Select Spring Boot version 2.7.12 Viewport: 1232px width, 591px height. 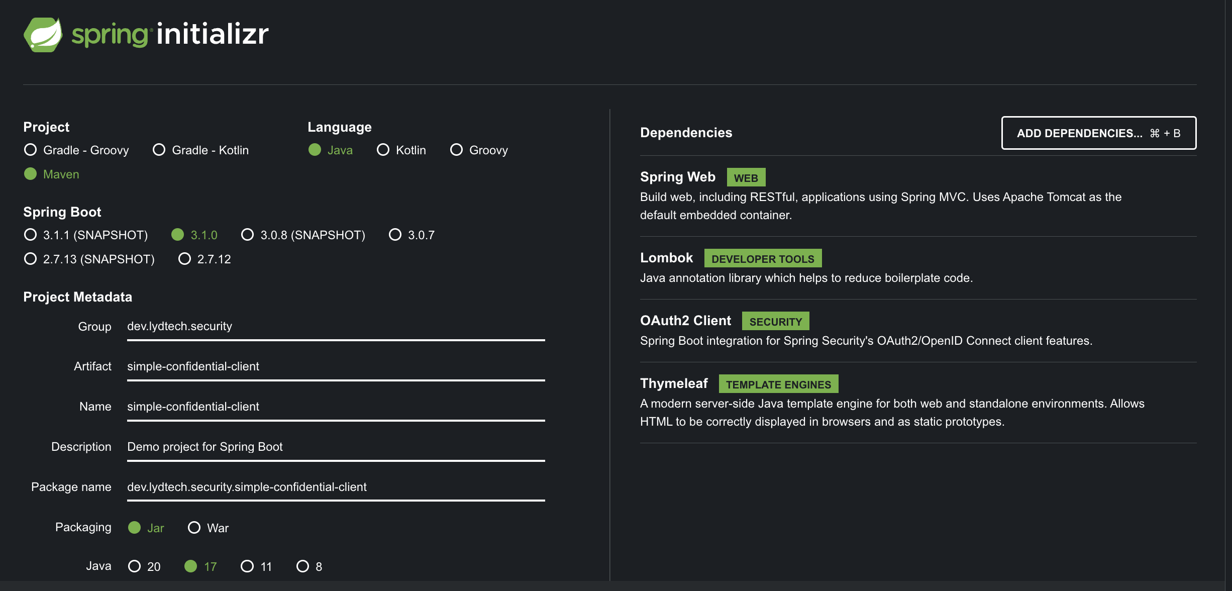[205, 259]
